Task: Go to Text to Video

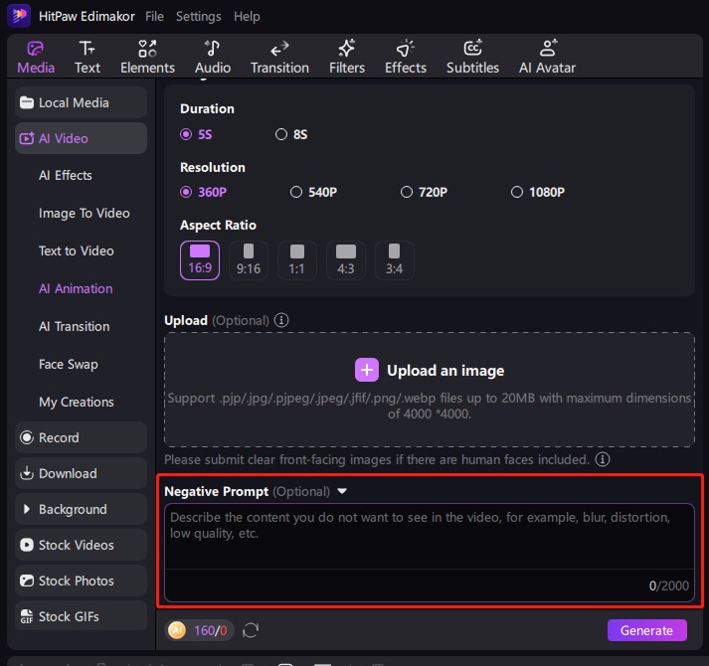Action: point(76,250)
